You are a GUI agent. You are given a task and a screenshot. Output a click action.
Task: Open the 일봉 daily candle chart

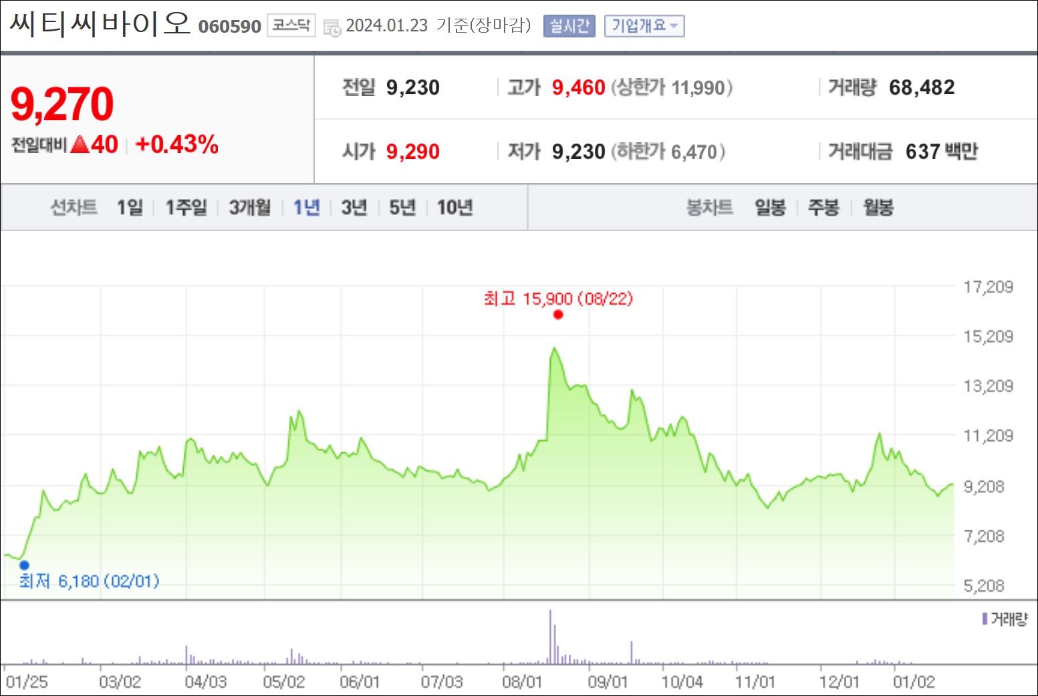[770, 208]
